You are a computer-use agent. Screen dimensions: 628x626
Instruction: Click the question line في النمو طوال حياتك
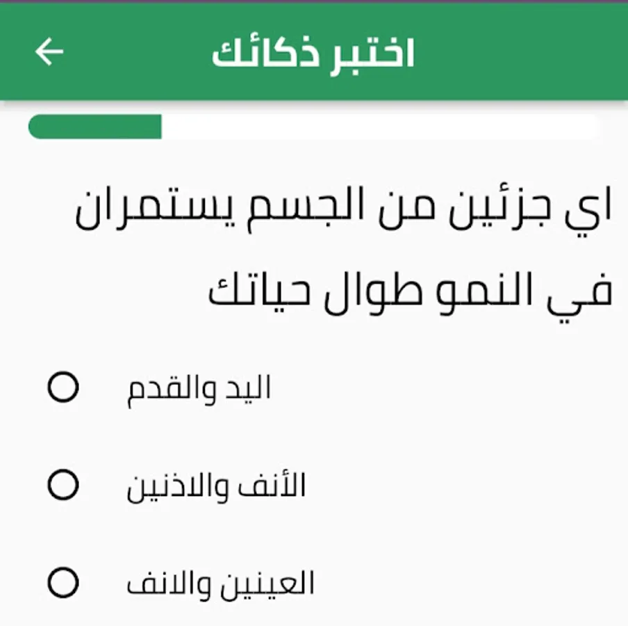click(410, 291)
